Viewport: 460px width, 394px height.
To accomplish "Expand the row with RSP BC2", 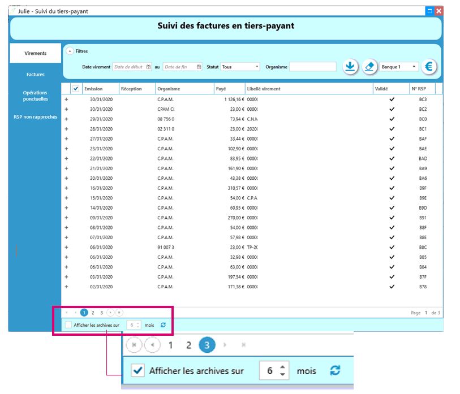I will (66, 109).
